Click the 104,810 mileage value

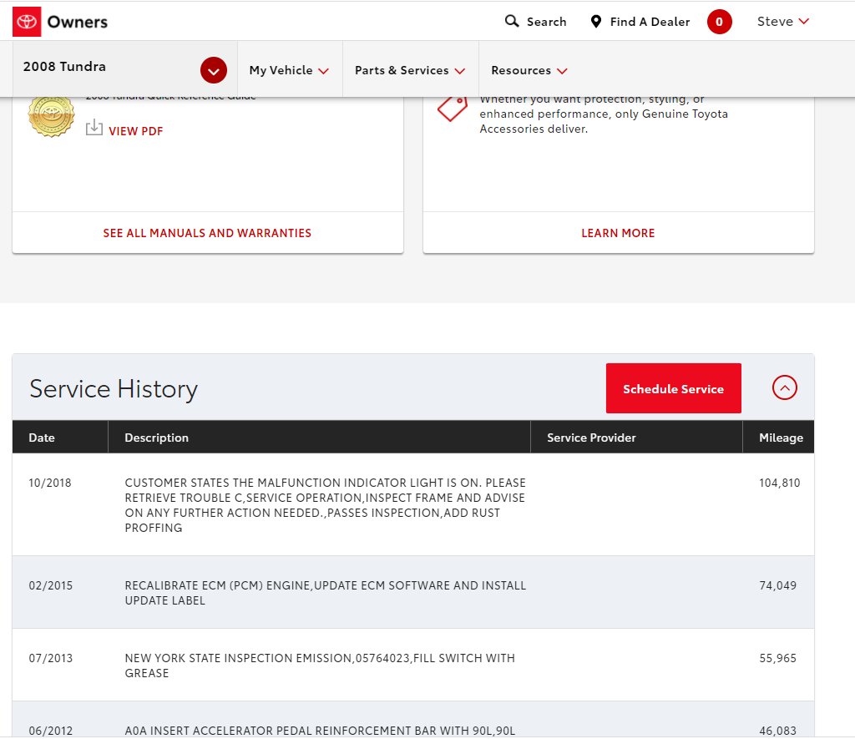coord(779,483)
